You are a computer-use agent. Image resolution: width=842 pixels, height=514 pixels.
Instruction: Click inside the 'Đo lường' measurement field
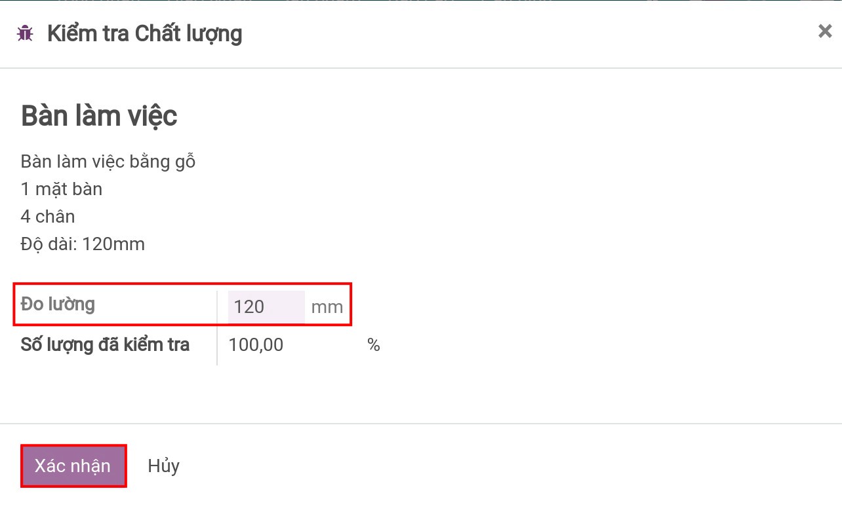tap(265, 306)
